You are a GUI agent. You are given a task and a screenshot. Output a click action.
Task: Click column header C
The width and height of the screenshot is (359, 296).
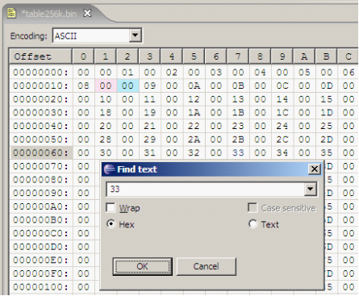(349, 56)
